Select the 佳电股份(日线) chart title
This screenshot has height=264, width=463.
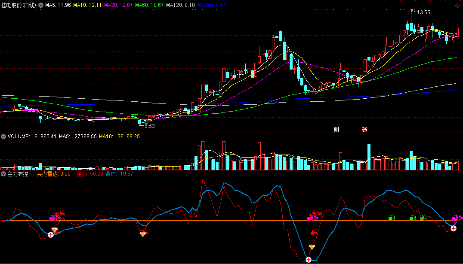(x=19, y=5)
